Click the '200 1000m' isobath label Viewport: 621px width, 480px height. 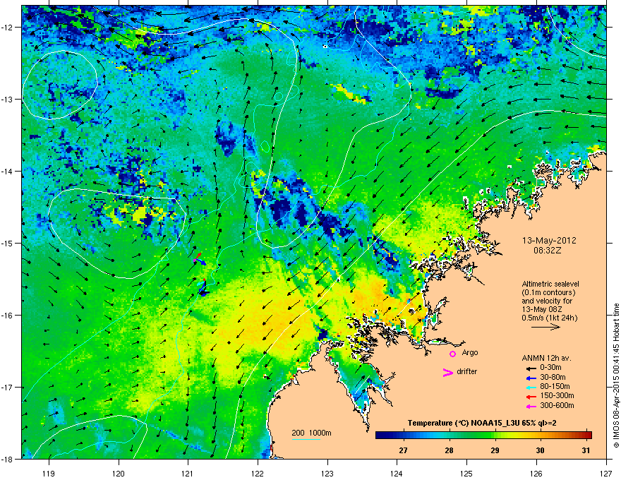(312, 433)
